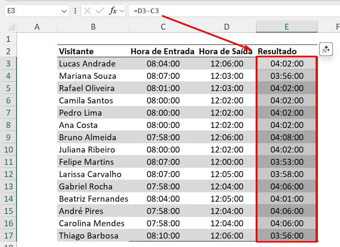Screen dimensions: 340x247
Task: Click the Enter checkmark in formula bar
Action: (x=100, y=11)
